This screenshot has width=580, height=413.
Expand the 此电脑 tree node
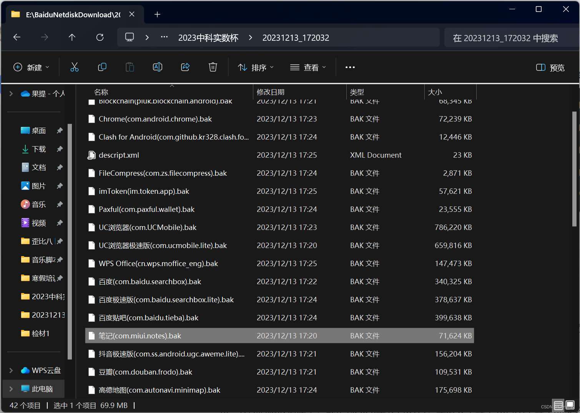click(x=11, y=389)
